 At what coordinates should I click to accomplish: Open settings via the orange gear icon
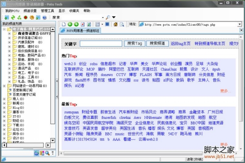pos(32,17)
